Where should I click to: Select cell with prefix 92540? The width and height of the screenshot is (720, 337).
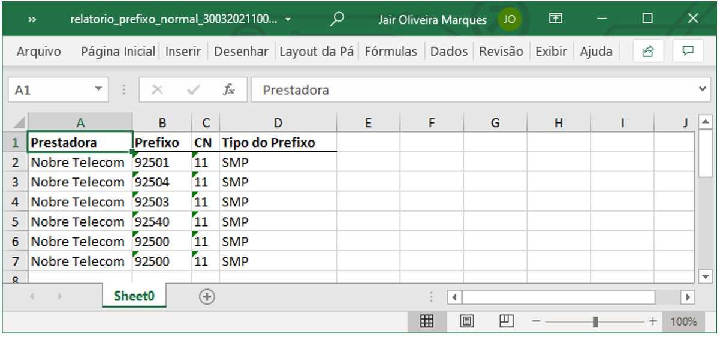tap(162, 222)
